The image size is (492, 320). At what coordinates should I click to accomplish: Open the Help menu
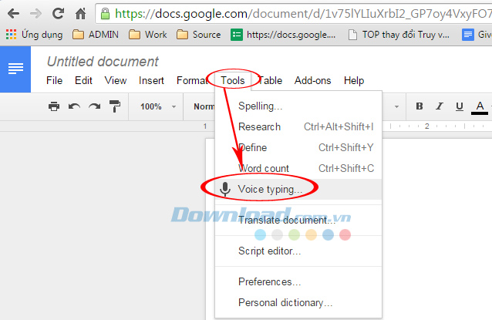354,81
